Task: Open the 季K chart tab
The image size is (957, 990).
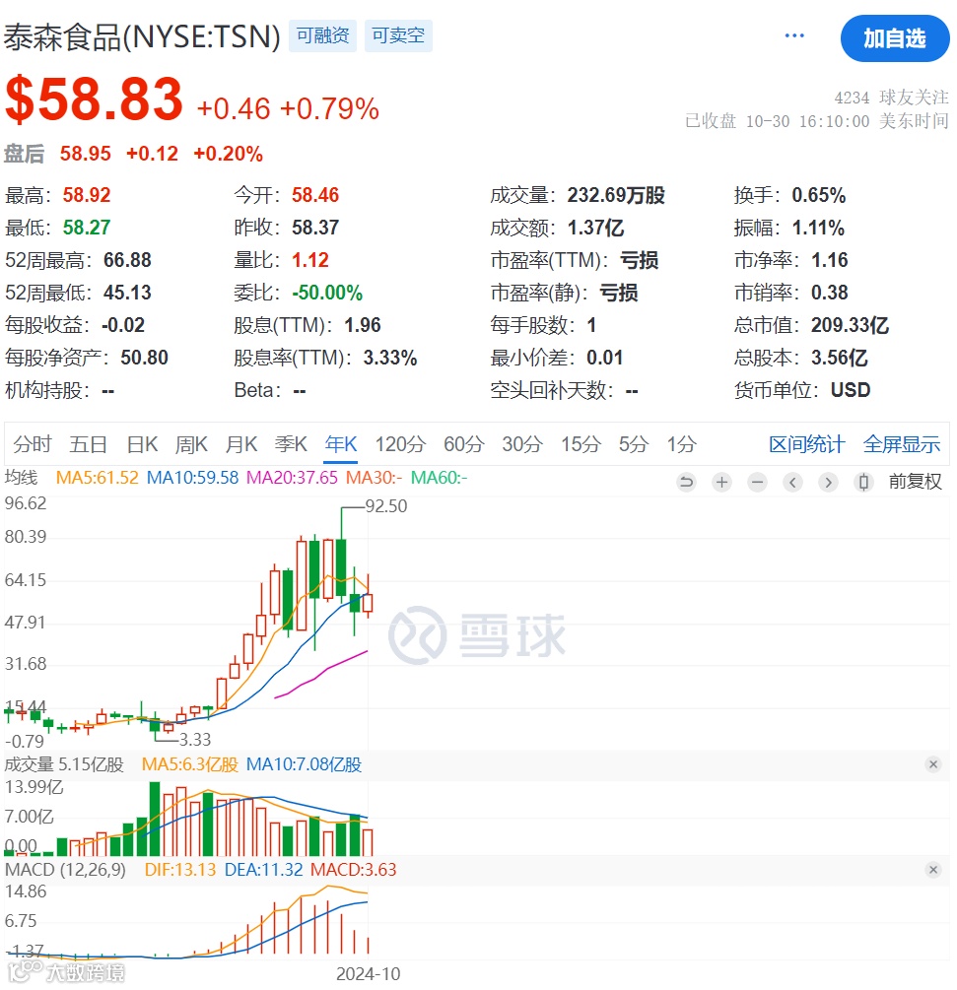Action: tap(291, 444)
